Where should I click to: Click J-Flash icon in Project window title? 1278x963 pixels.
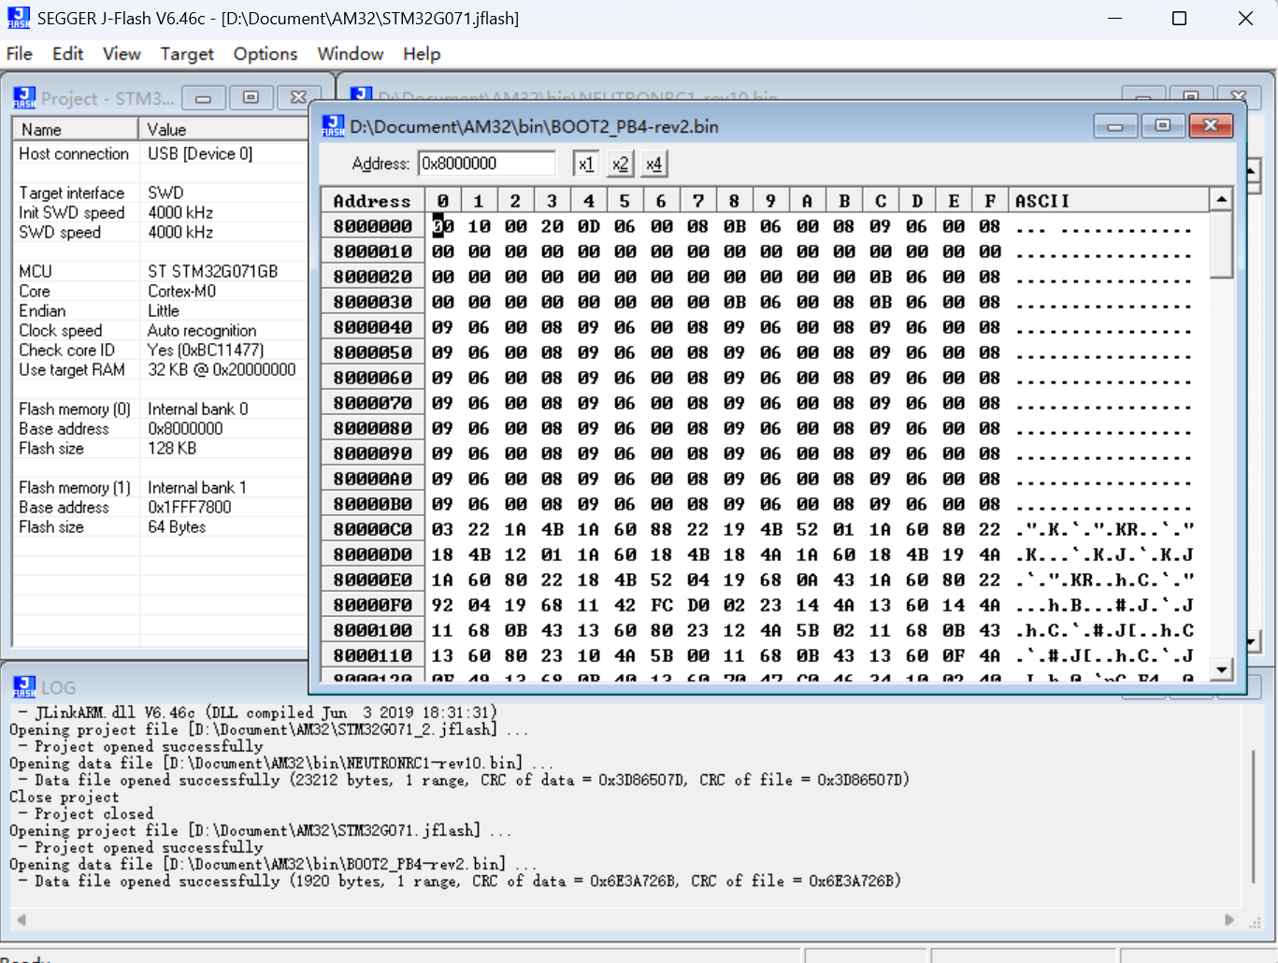coord(24,98)
